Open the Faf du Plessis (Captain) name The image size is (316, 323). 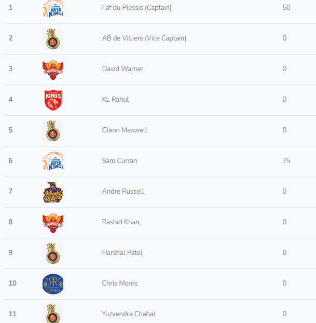click(x=136, y=8)
